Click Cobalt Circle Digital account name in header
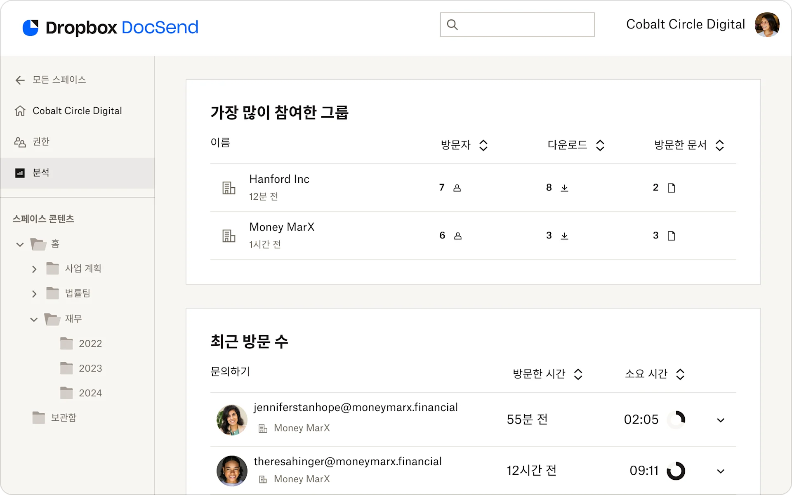Image resolution: width=792 pixels, height=495 pixels. [685, 24]
